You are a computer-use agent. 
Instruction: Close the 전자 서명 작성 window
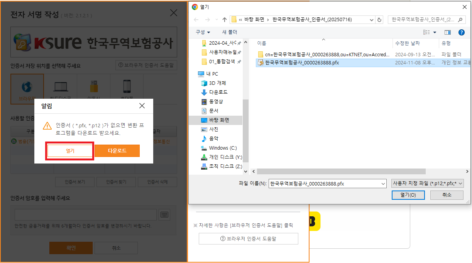pyautogui.click(x=174, y=13)
